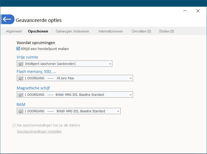Viewport: 207px width, 154px height.
Task: Toggle Pas opschooninstellingen toe op alle stations
Action: [x=14, y=125]
